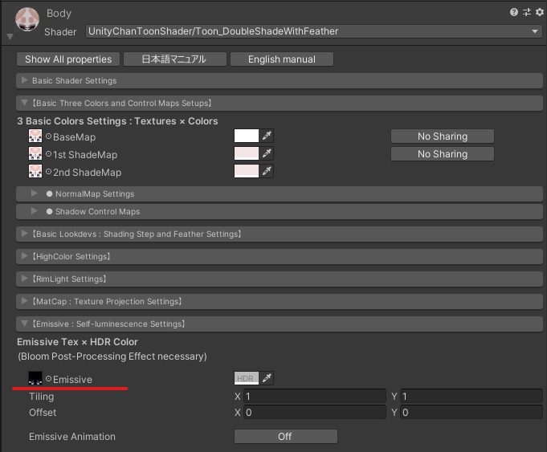Open the Shader selection dropdown

pos(314,31)
